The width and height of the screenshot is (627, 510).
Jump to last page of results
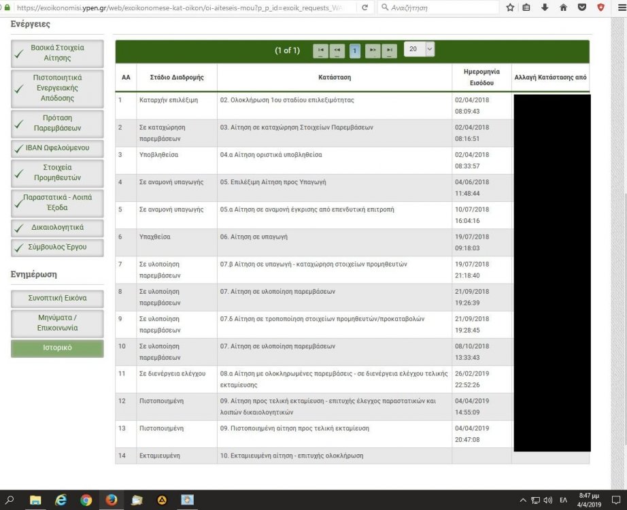coord(389,50)
